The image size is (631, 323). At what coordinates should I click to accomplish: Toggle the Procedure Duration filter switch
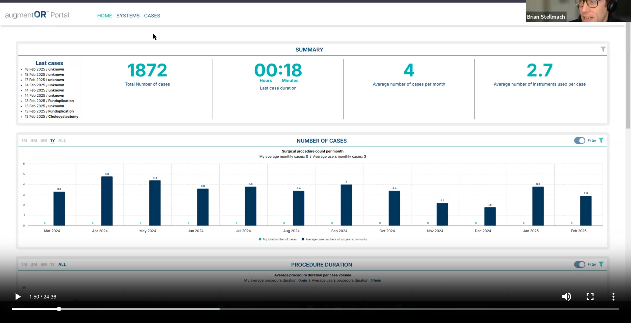coord(579,264)
